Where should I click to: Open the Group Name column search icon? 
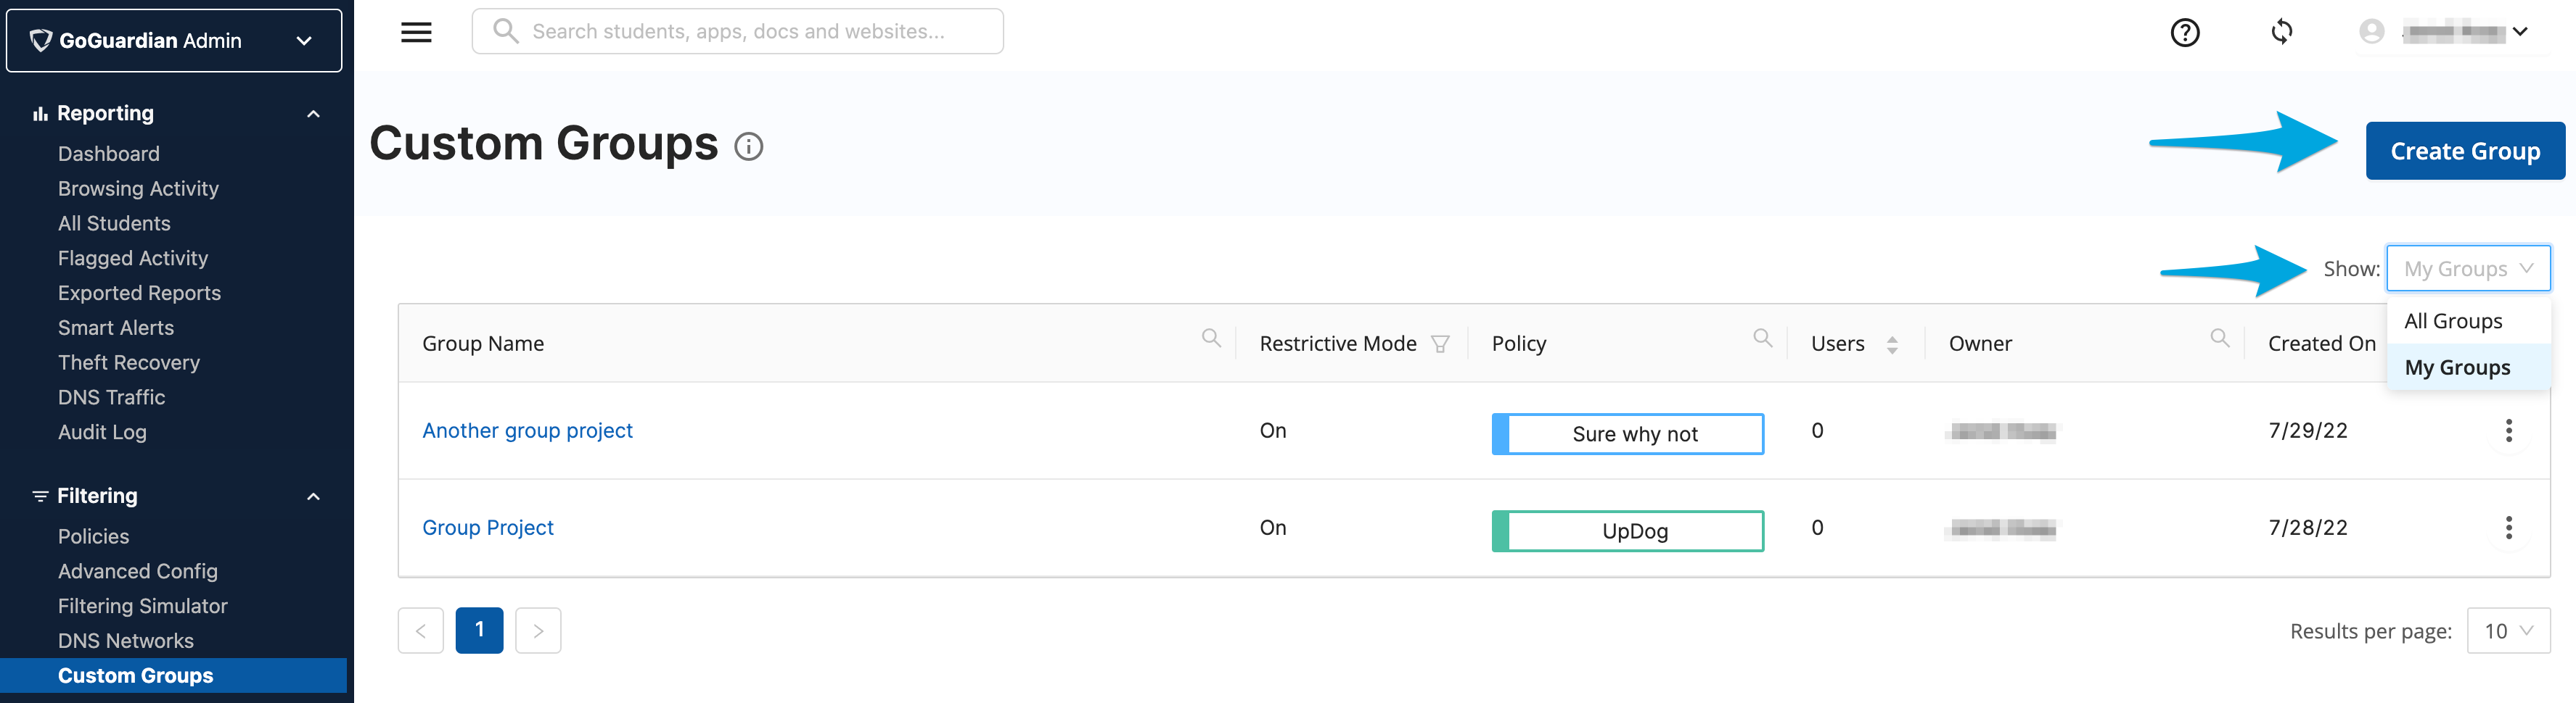coord(1211,339)
